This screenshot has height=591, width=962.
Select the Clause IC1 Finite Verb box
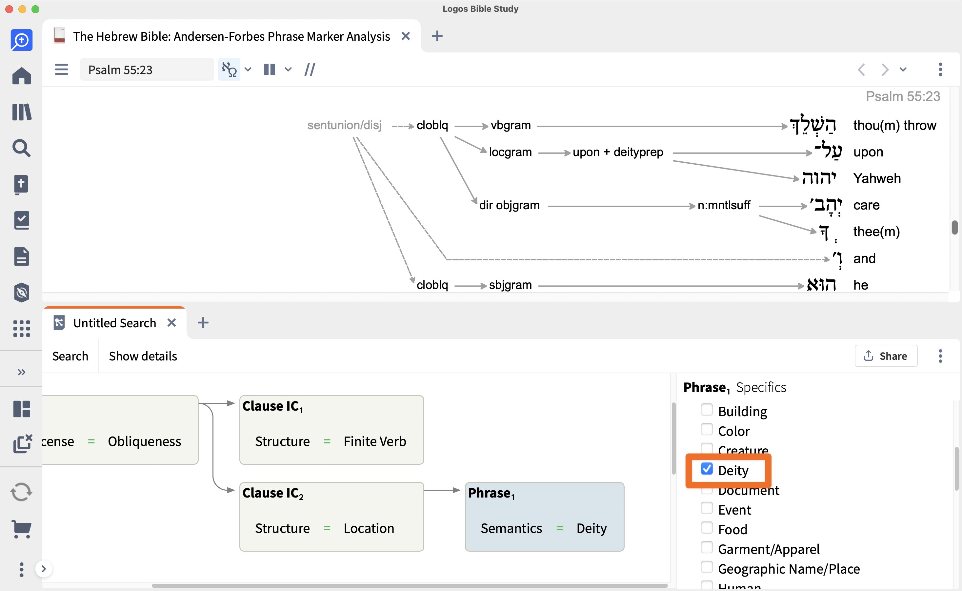click(x=332, y=430)
